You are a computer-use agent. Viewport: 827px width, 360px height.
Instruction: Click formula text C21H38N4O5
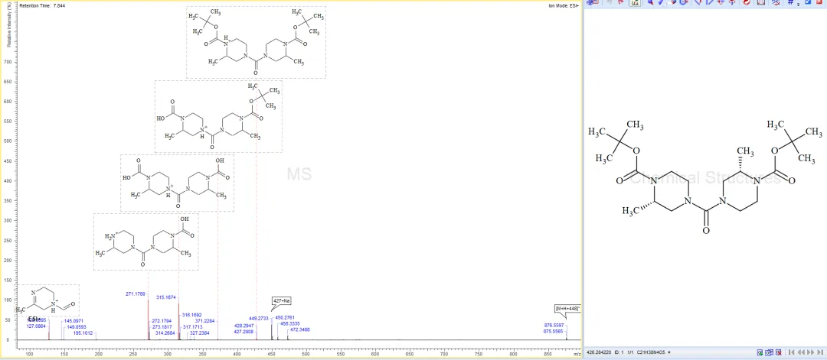point(651,352)
